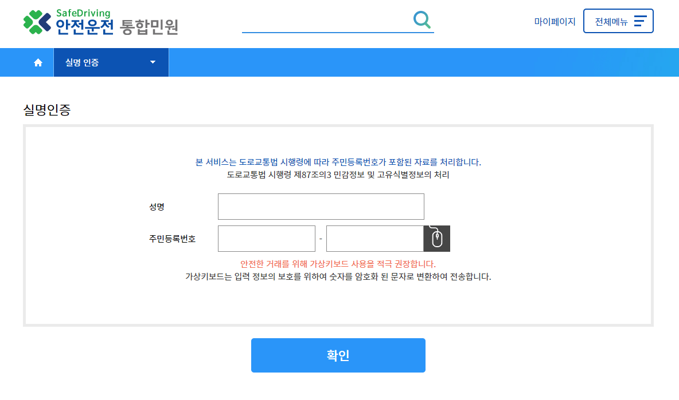Click text 가상키보드는 입력 정보의 보호를 위하여
This screenshot has height=400, width=679.
tap(256, 276)
